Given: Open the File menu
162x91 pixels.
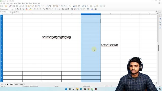Looking at the screenshot, I should pos(1,3).
